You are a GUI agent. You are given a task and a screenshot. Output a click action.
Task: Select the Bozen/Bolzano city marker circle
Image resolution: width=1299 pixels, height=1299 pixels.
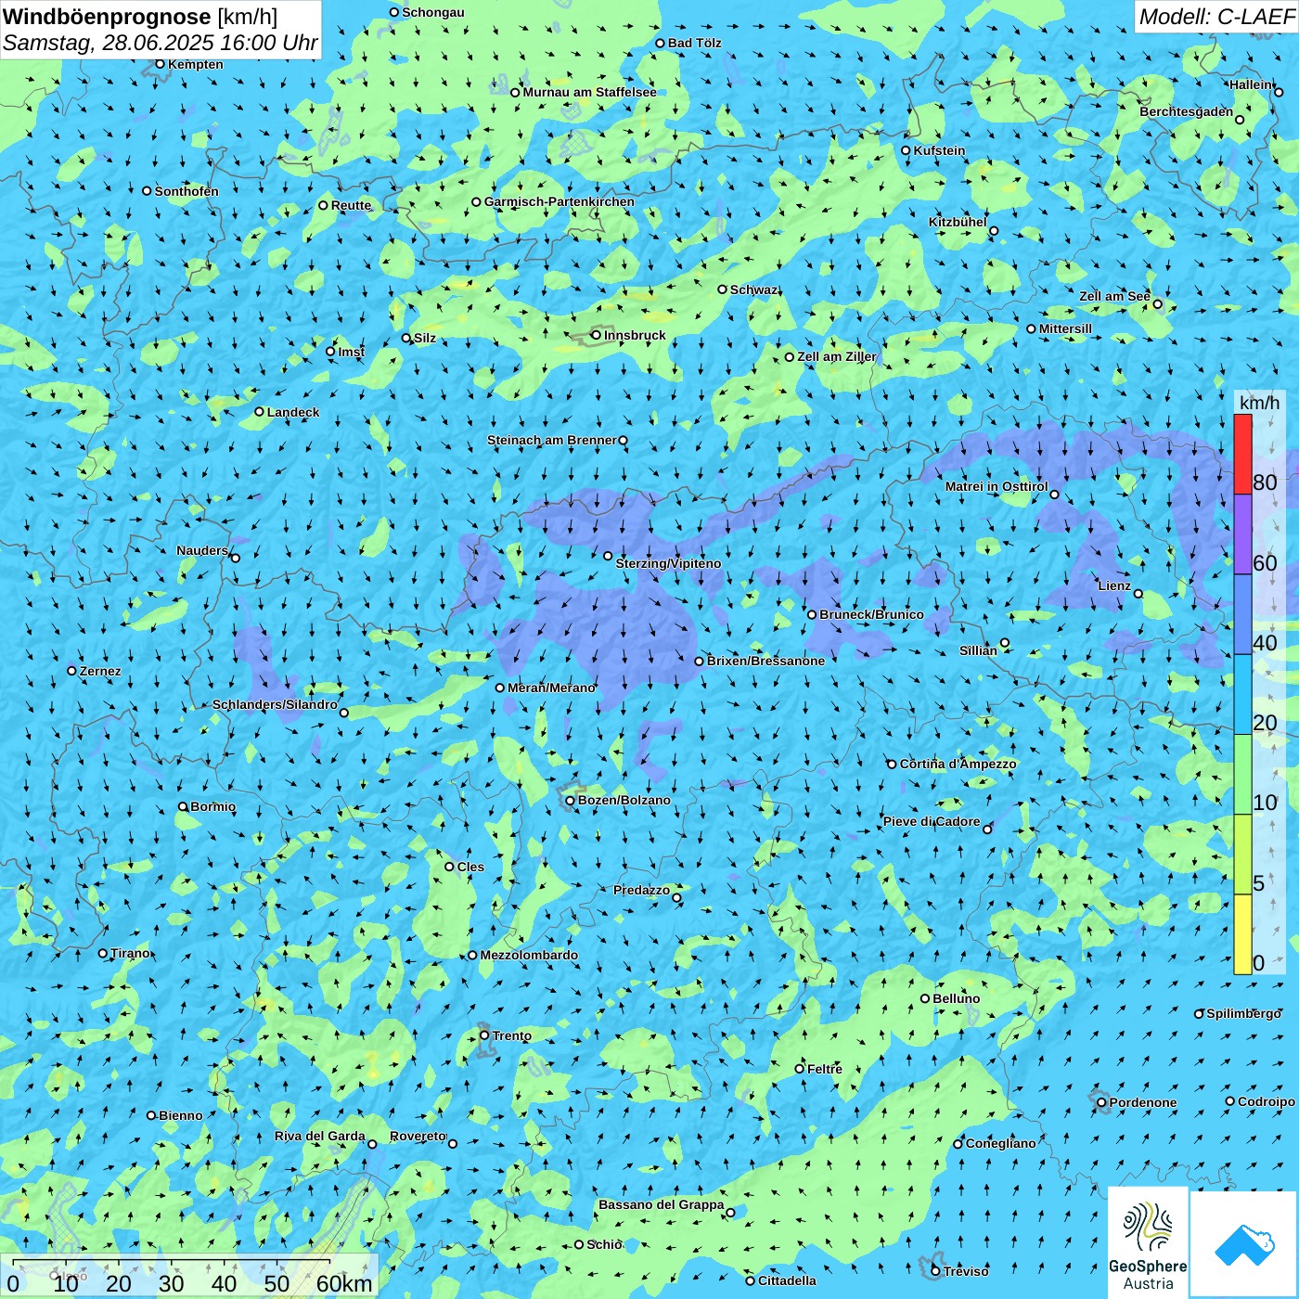tap(571, 801)
